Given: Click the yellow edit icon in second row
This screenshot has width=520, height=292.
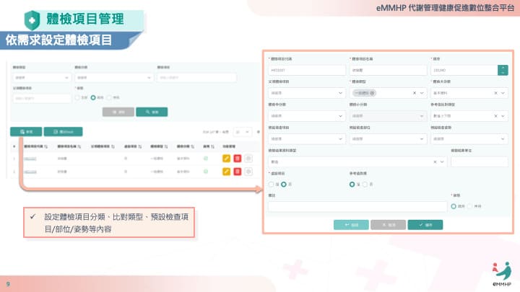Looking at the screenshot, I should [x=226, y=171].
